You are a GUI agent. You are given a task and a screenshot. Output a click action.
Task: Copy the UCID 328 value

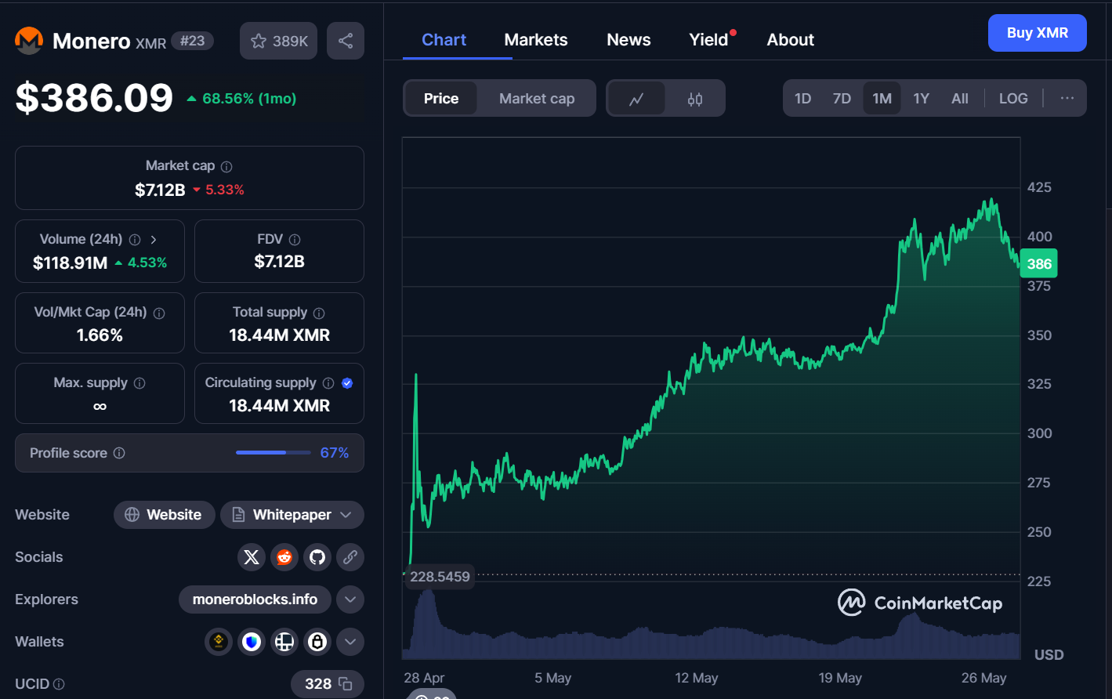(x=345, y=684)
